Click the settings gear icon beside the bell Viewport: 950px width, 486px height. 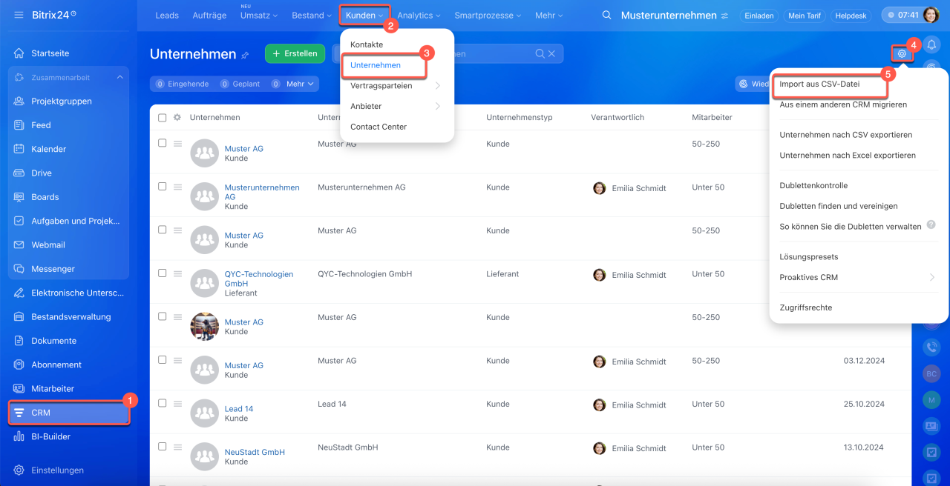(902, 53)
